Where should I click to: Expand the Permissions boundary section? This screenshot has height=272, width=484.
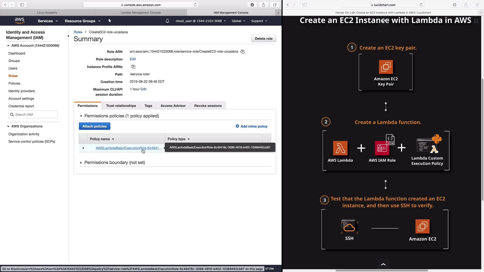point(81,163)
